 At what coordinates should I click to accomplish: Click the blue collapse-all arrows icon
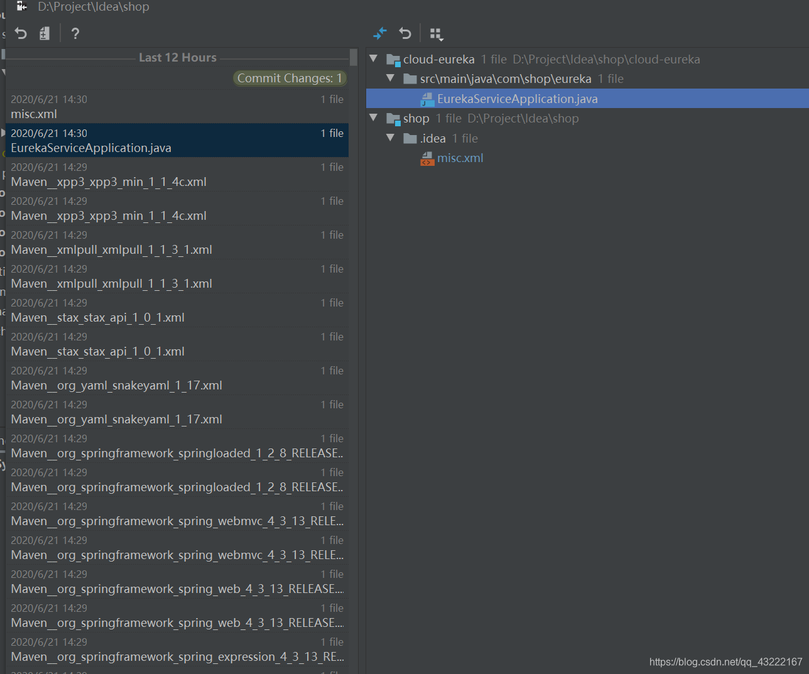pos(380,33)
